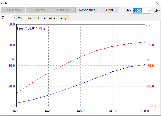Screen dimensions: 161x116
Task: Click the Speculation button
Action: click(13, 10)
